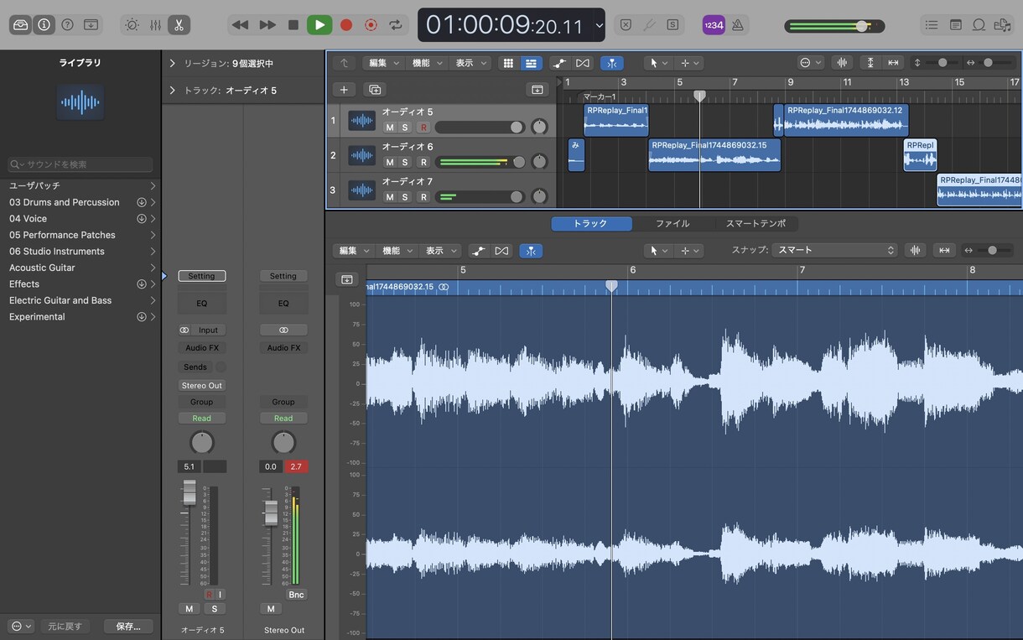This screenshot has width=1023, height=640.
Task: Click the EQ slot on the オーディオ 5 strip
Action: pos(201,303)
